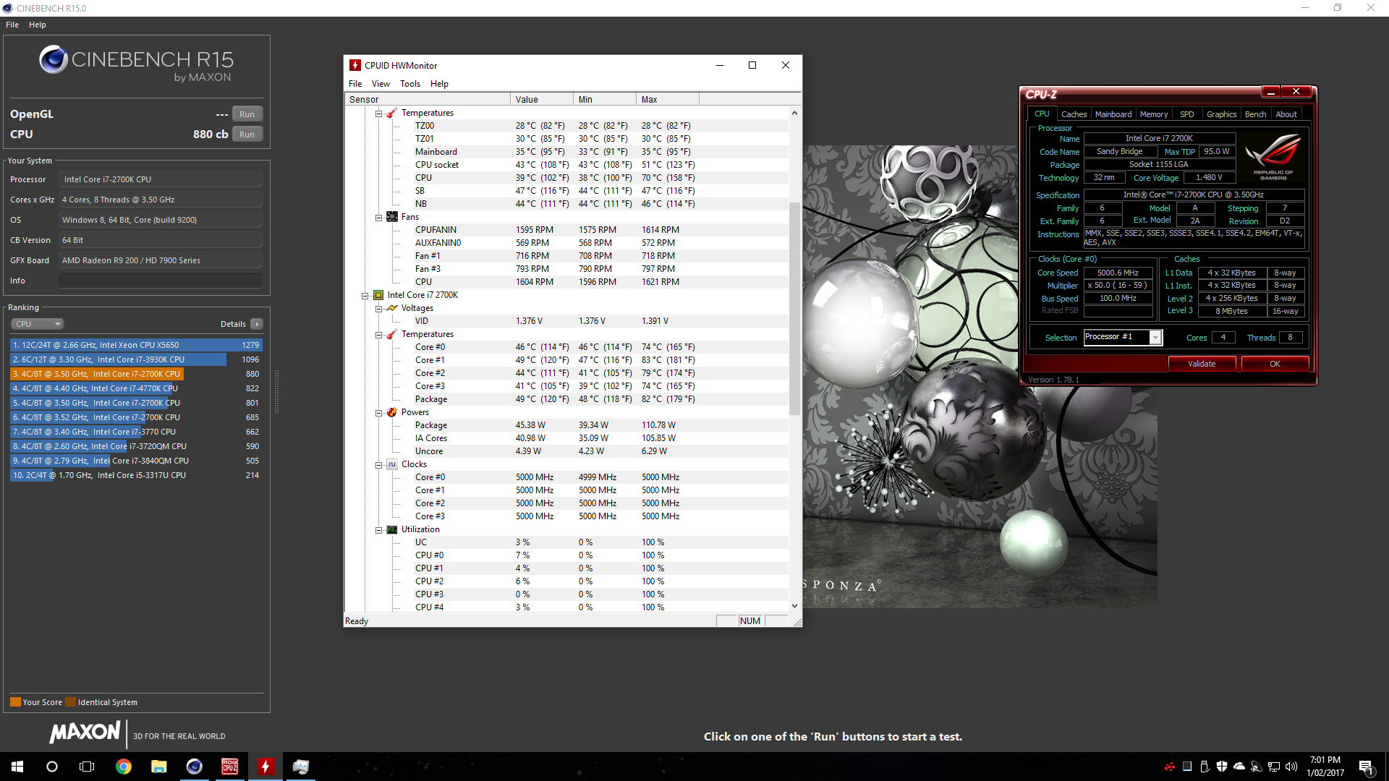The image size is (1389, 781).
Task: Switch to CPU-Z via taskbar icon
Action: click(230, 767)
